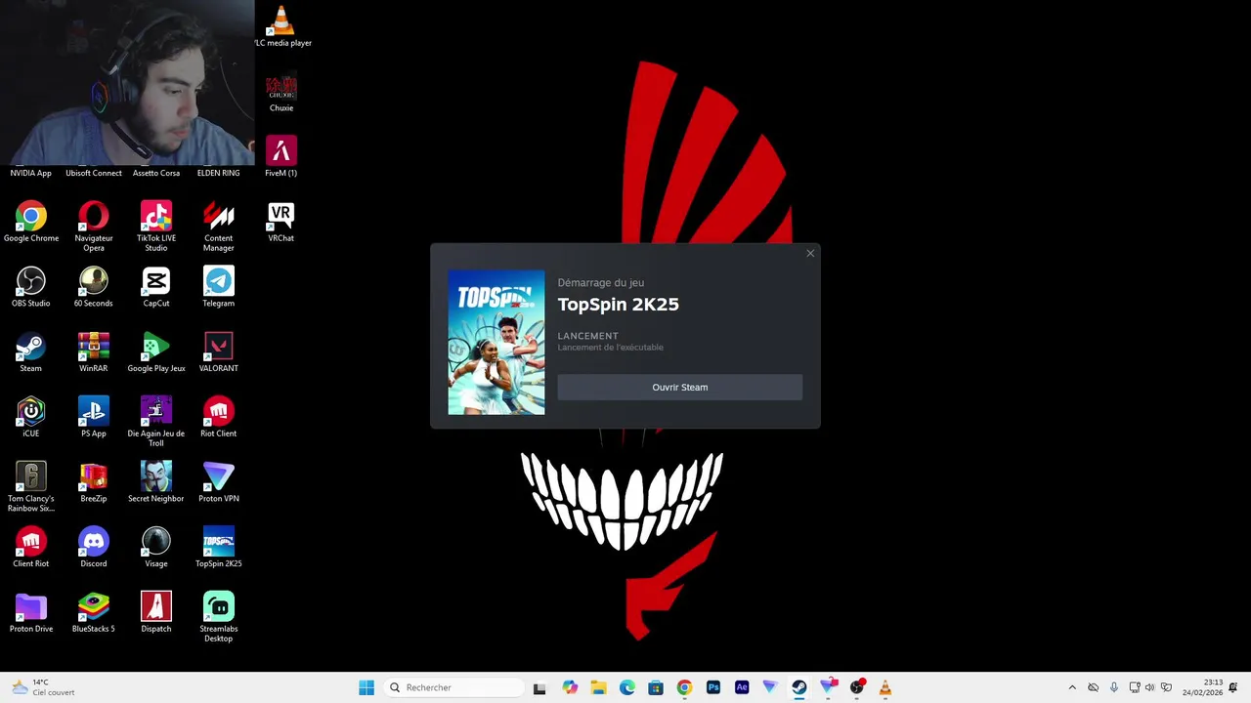Click the Ouvrir Steam button
Viewport: 1251px width, 703px height.
[x=679, y=387]
